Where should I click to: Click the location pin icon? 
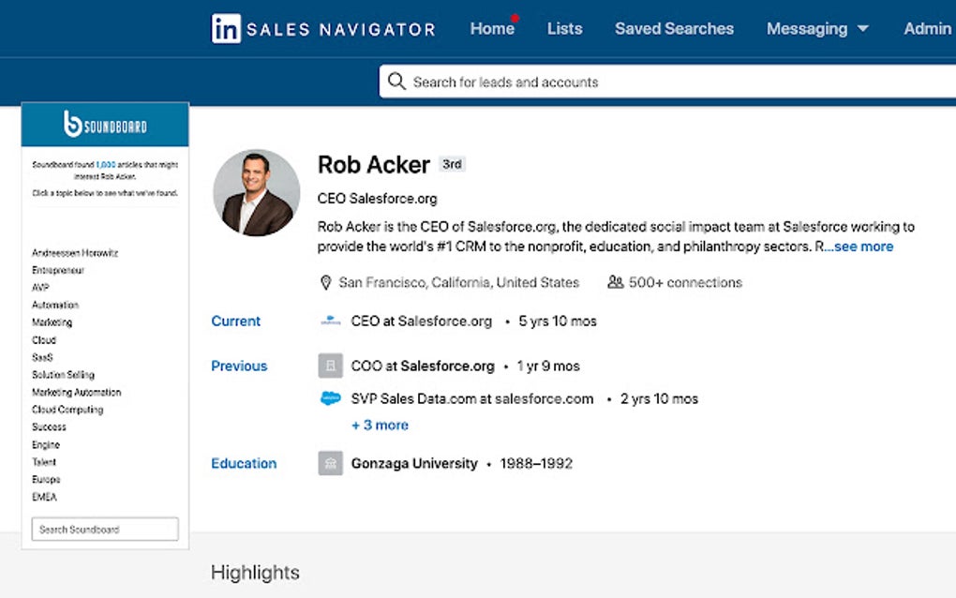click(x=326, y=282)
